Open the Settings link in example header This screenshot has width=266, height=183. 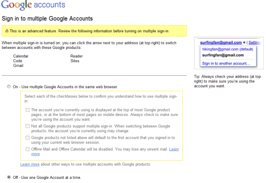(254, 43)
